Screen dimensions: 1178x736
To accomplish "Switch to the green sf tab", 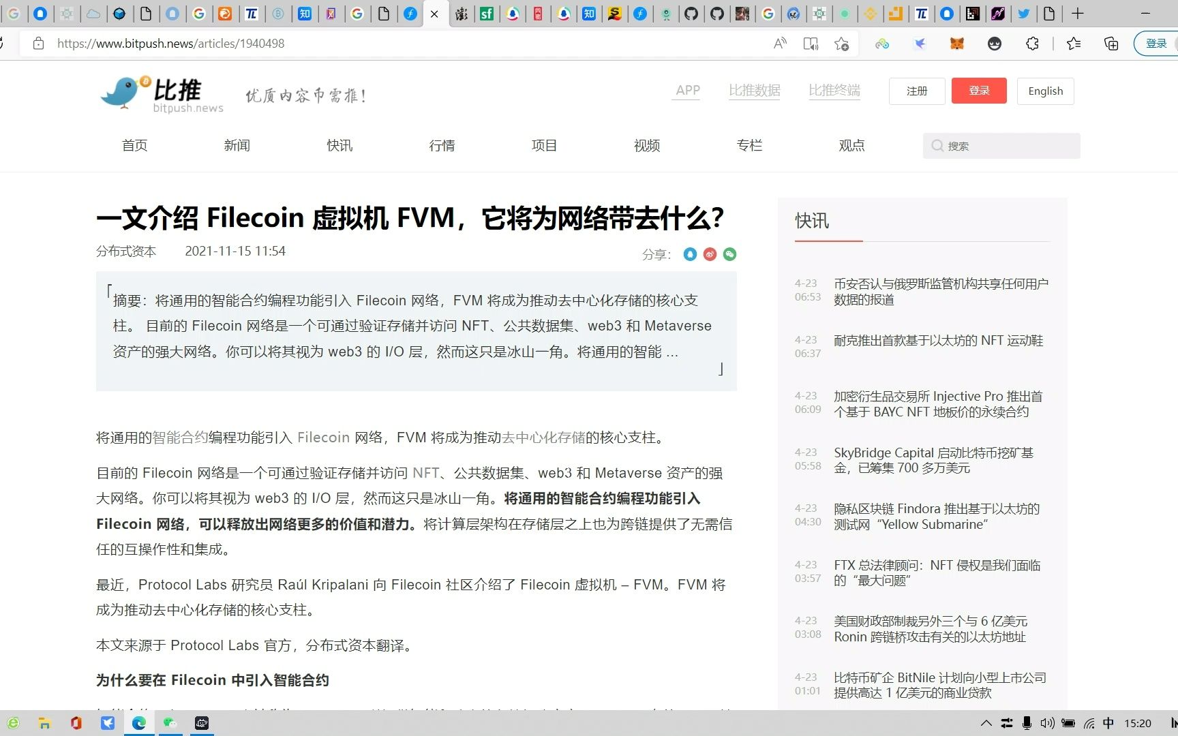I will (x=487, y=14).
